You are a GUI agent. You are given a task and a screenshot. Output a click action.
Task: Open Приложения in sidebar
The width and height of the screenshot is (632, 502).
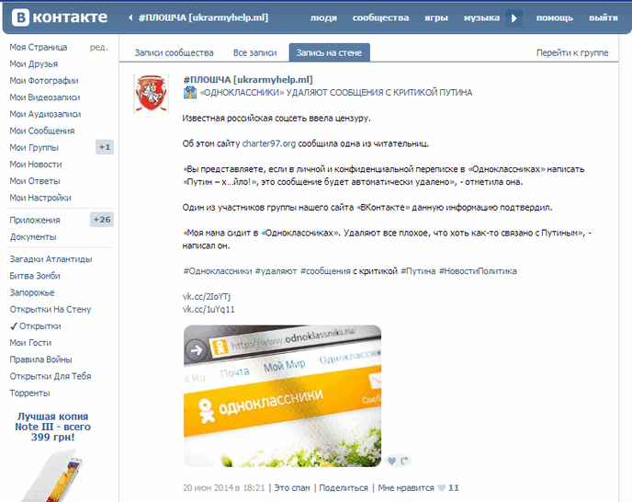[35, 221]
